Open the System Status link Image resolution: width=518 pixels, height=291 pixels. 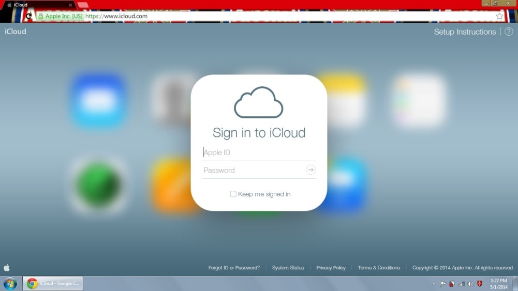pyautogui.click(x=288, y=268)
